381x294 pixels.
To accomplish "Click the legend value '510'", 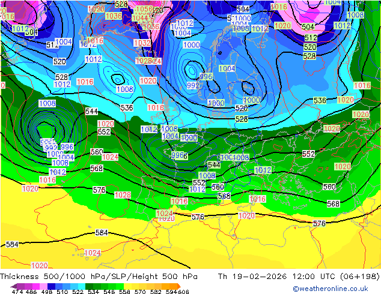I will (62, 292).
